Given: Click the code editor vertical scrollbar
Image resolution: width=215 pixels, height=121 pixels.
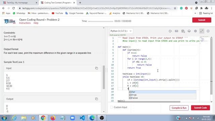Looking at the screenshot, I should [211, 67].
